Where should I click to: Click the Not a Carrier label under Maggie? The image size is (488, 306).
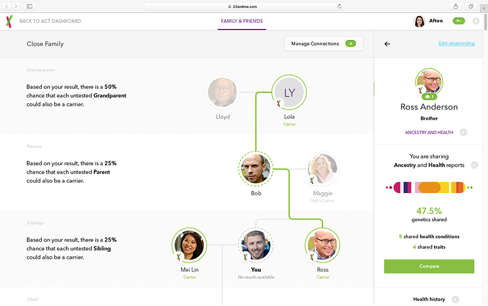[323, 201]
